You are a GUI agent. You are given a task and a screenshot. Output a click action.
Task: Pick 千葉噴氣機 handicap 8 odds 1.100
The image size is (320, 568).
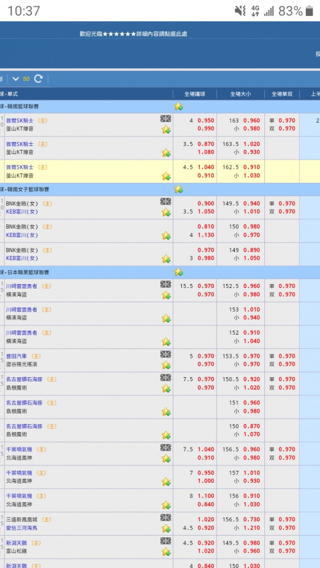click(x=206, y=496)
